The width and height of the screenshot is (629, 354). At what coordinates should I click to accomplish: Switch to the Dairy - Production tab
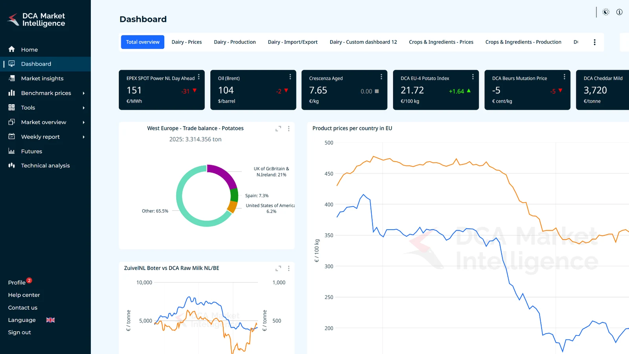pyautogui.click(x=235, y=42)
